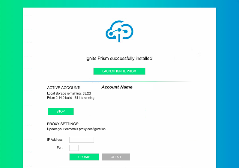Click the 'Port:' label

pos(60,148)
